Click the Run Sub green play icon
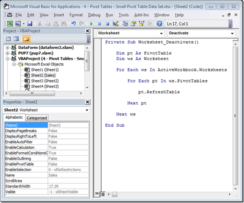 click(92, 23)
